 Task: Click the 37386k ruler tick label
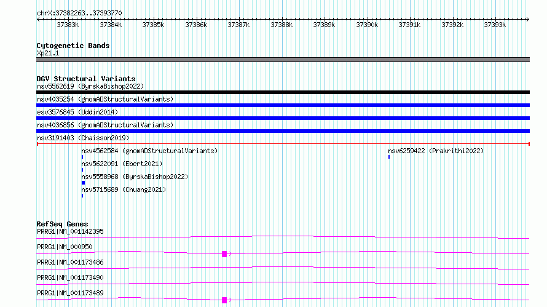click(x=196, y=25)
